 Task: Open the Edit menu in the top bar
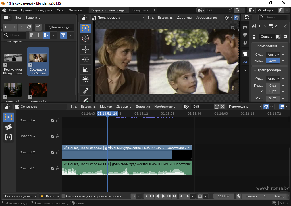coord(26,10)
